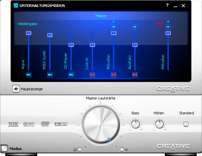Unmute the playback Mikrofon channel
The height and width of the screenshot is (156, 202).
114,75
